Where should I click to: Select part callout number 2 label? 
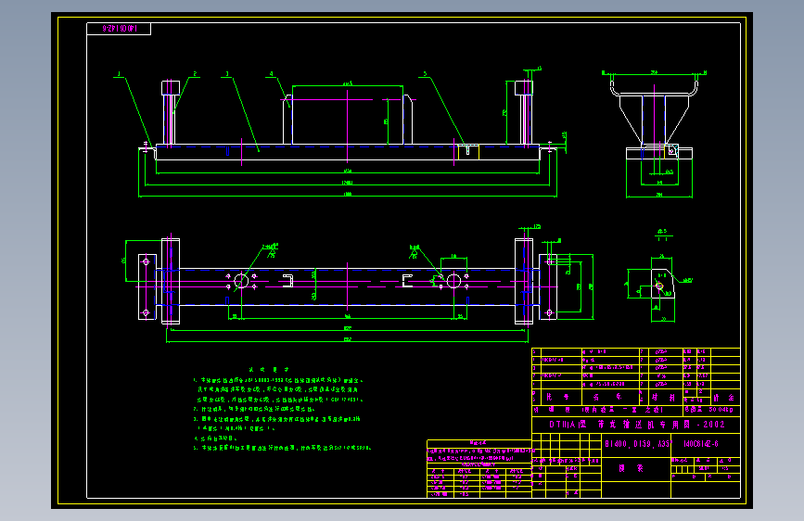195,74
